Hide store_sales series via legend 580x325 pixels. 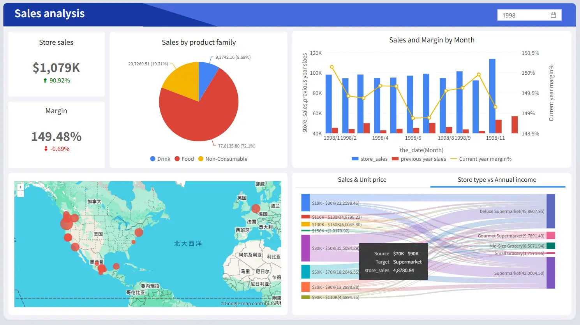369,159
